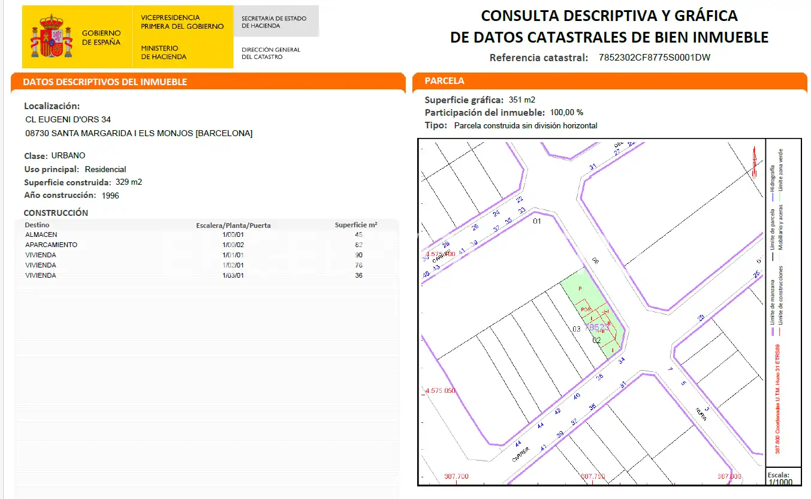This screenshot has width=811, height=499.
Task: Click the 1/02/01 location cell
Action: tap(233, 265)
